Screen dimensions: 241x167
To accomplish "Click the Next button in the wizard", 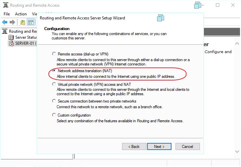I will click(x=159, y=146).
